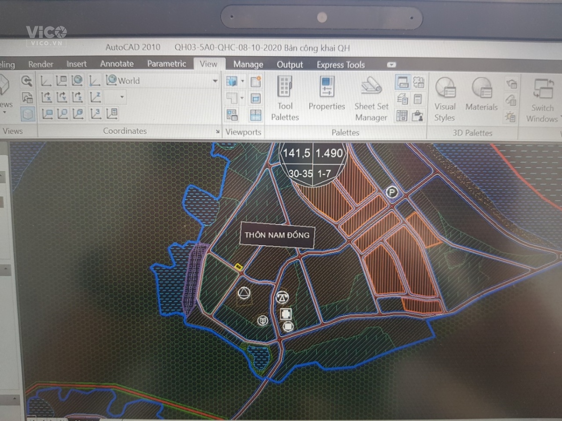
Task: Click the World UCS globe icon
Action: tap(78, 80)
